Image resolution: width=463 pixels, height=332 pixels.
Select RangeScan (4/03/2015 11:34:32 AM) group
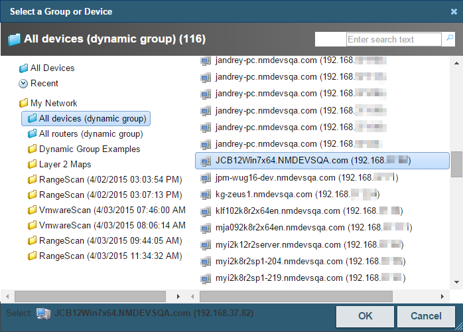110,256
